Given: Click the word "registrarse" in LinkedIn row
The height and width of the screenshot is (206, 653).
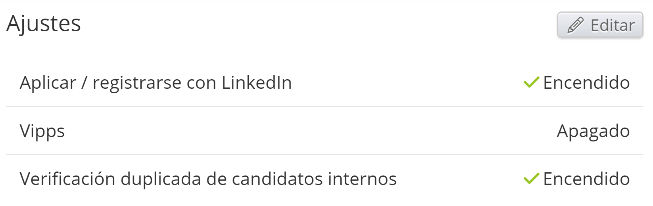Looking at the screenshot, I should point(137,83).
